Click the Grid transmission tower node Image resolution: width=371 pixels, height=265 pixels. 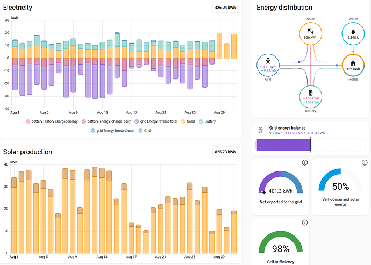tap(268, 65)
